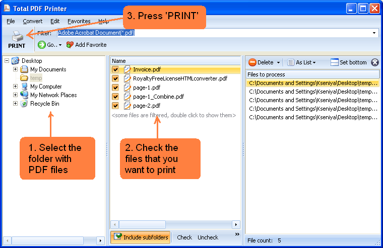Click the Include subfolders checkmark icon

tap(118, 236)
